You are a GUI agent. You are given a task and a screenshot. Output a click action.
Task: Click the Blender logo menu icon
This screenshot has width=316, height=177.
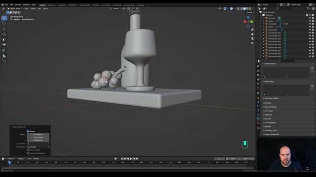2,4
